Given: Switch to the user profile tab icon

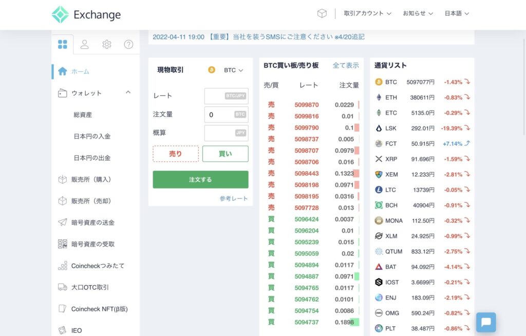Looking at the screenshot, I should [85, 44].
